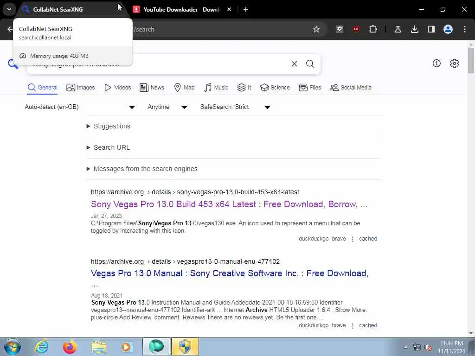The image size is (475, 356).
Task: Select the News category tab
Action: [x=152, y=88]
